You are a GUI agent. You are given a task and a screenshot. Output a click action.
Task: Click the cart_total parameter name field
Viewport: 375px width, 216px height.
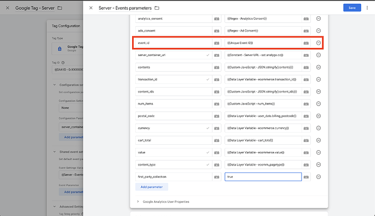pos(173,140)
